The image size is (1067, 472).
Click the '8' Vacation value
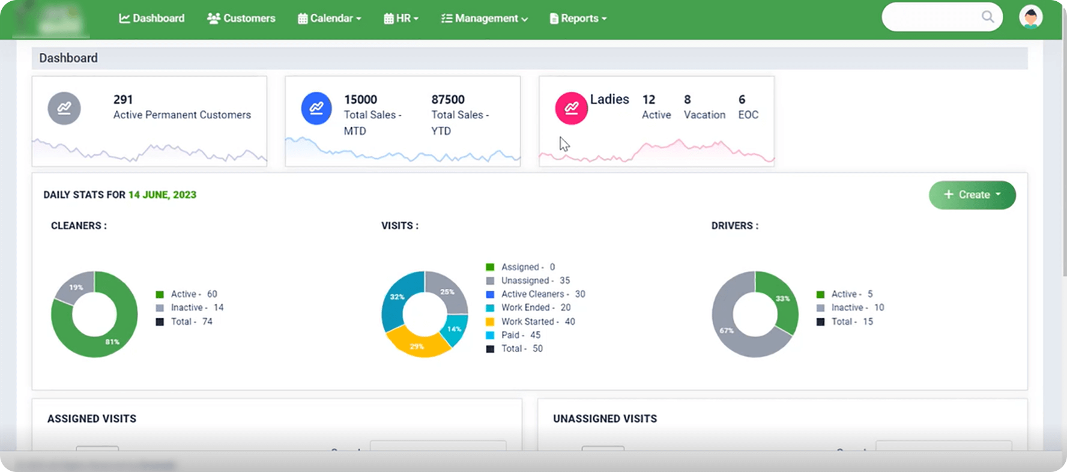(x=688, y=100)
